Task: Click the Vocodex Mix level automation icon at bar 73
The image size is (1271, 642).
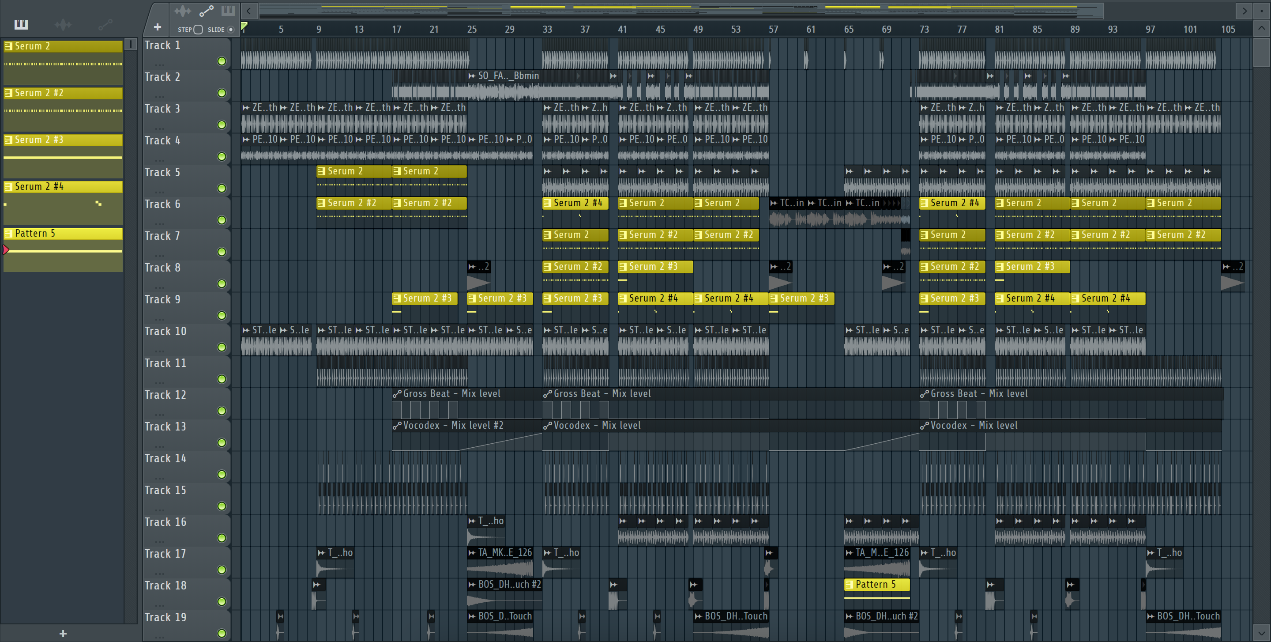Action: point(925,425)
